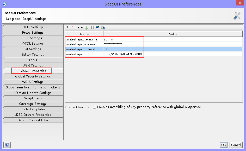This screenshot has width=246, height=151.
Task: Open Debug Context Filter tab
Action: point(33,120)
